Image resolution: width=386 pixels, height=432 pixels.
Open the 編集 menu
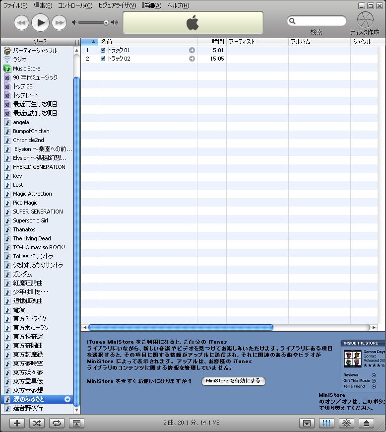pyautogui.click(x=43, y=5)
